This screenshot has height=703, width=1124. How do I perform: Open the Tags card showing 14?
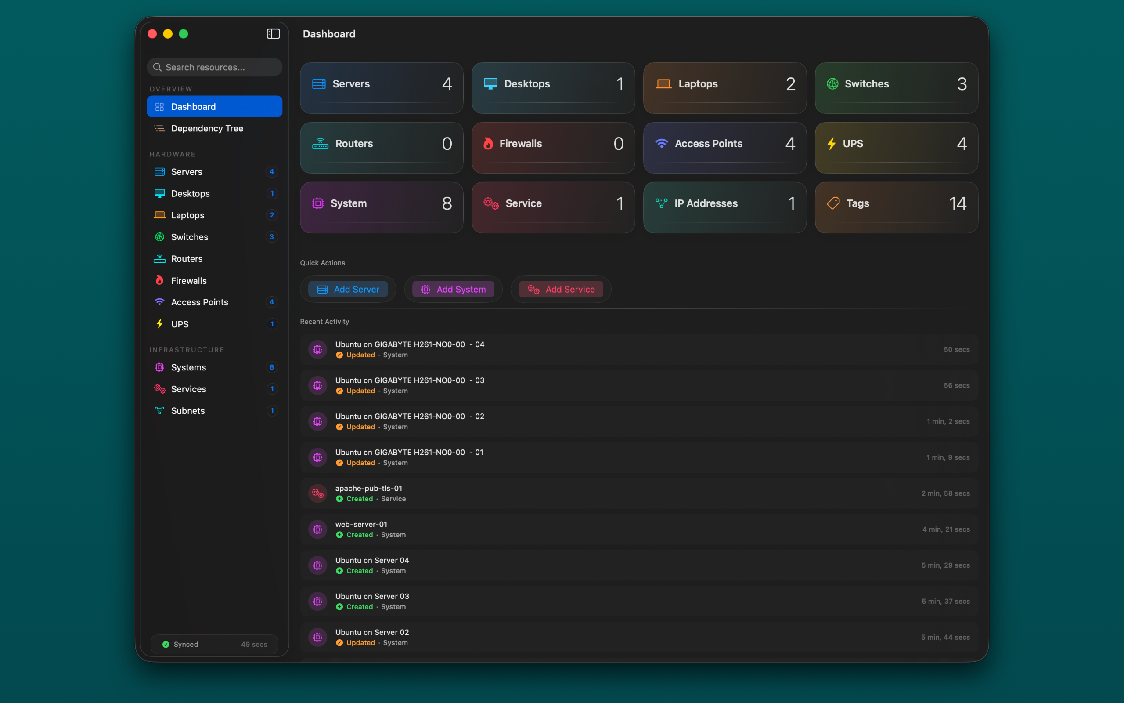[896, 207]
